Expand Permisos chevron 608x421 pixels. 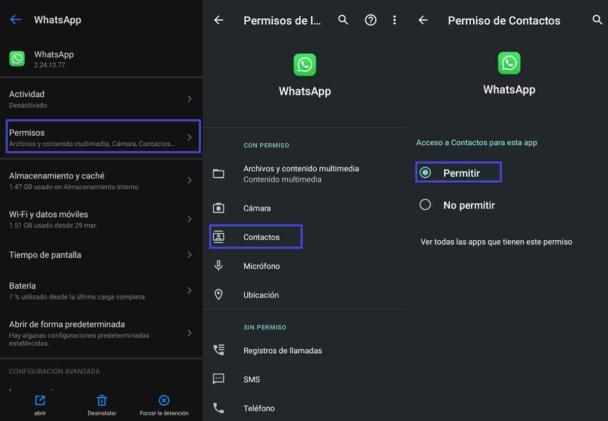[x=189, y=137]
